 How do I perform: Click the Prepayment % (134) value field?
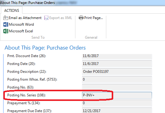117,103
